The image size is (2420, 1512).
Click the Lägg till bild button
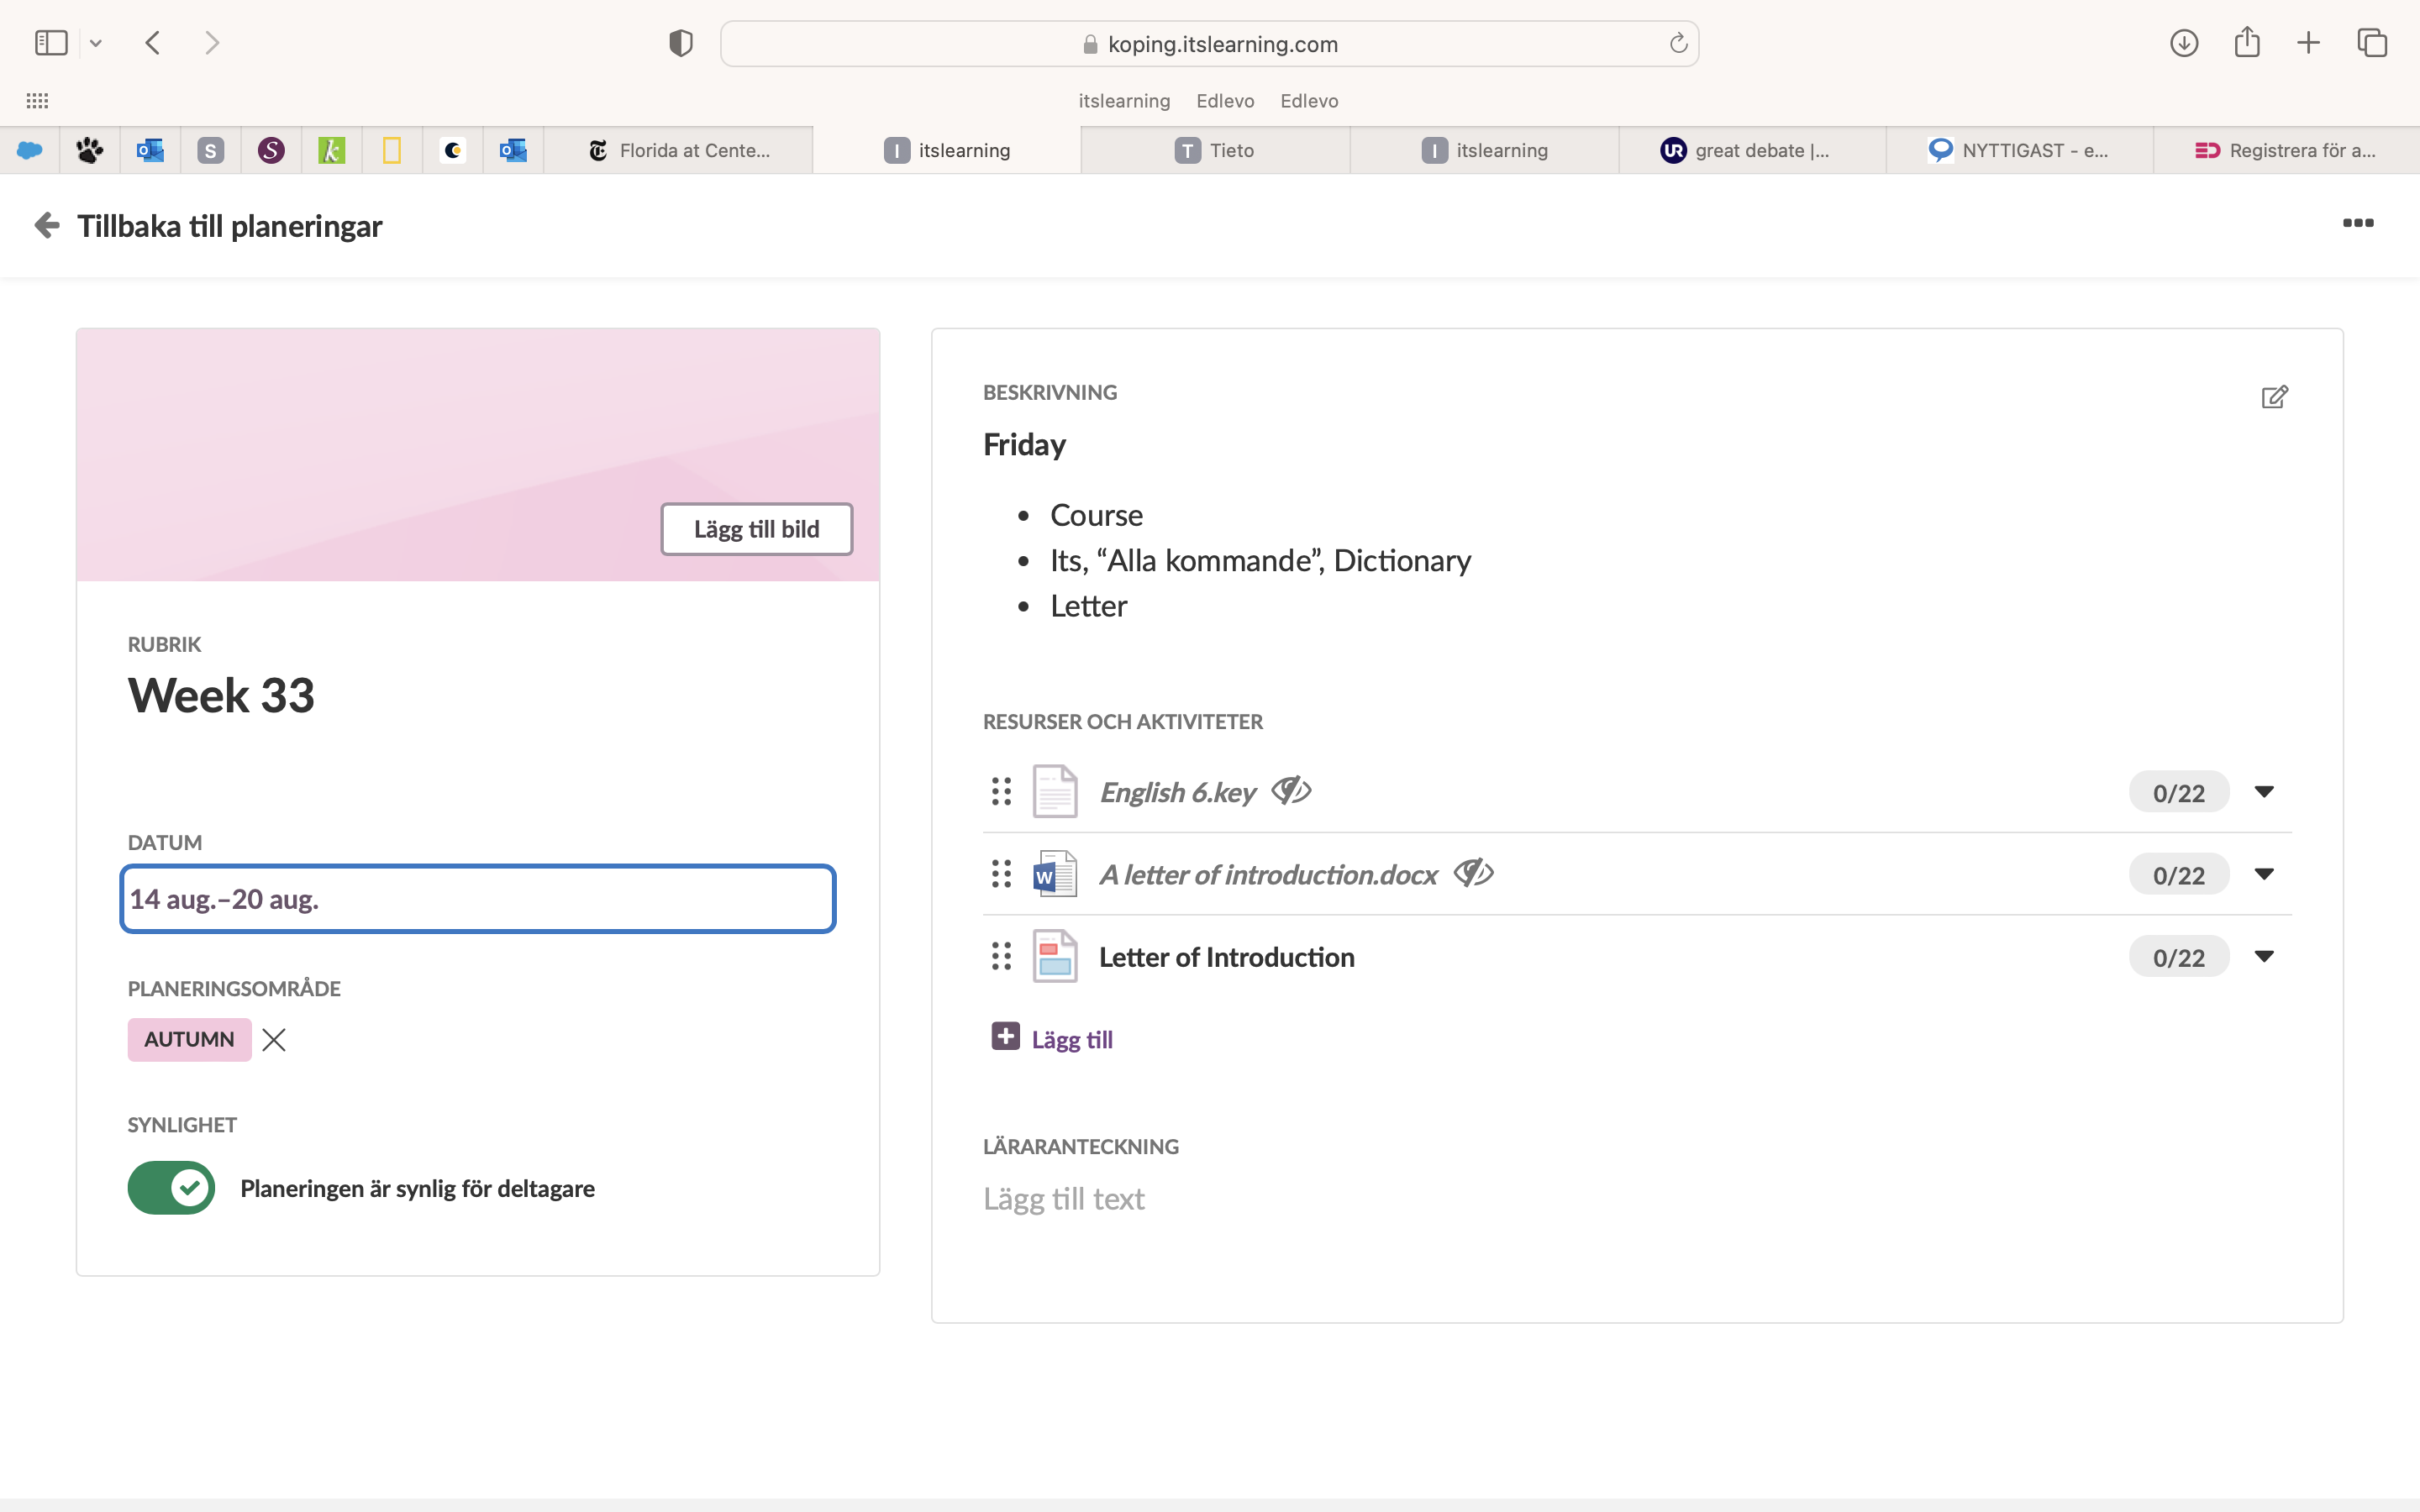pos(756,529)
